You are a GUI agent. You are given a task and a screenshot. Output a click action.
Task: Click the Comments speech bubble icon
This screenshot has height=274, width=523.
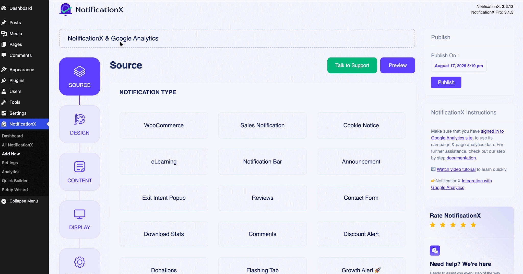click(x=4, y=55)
